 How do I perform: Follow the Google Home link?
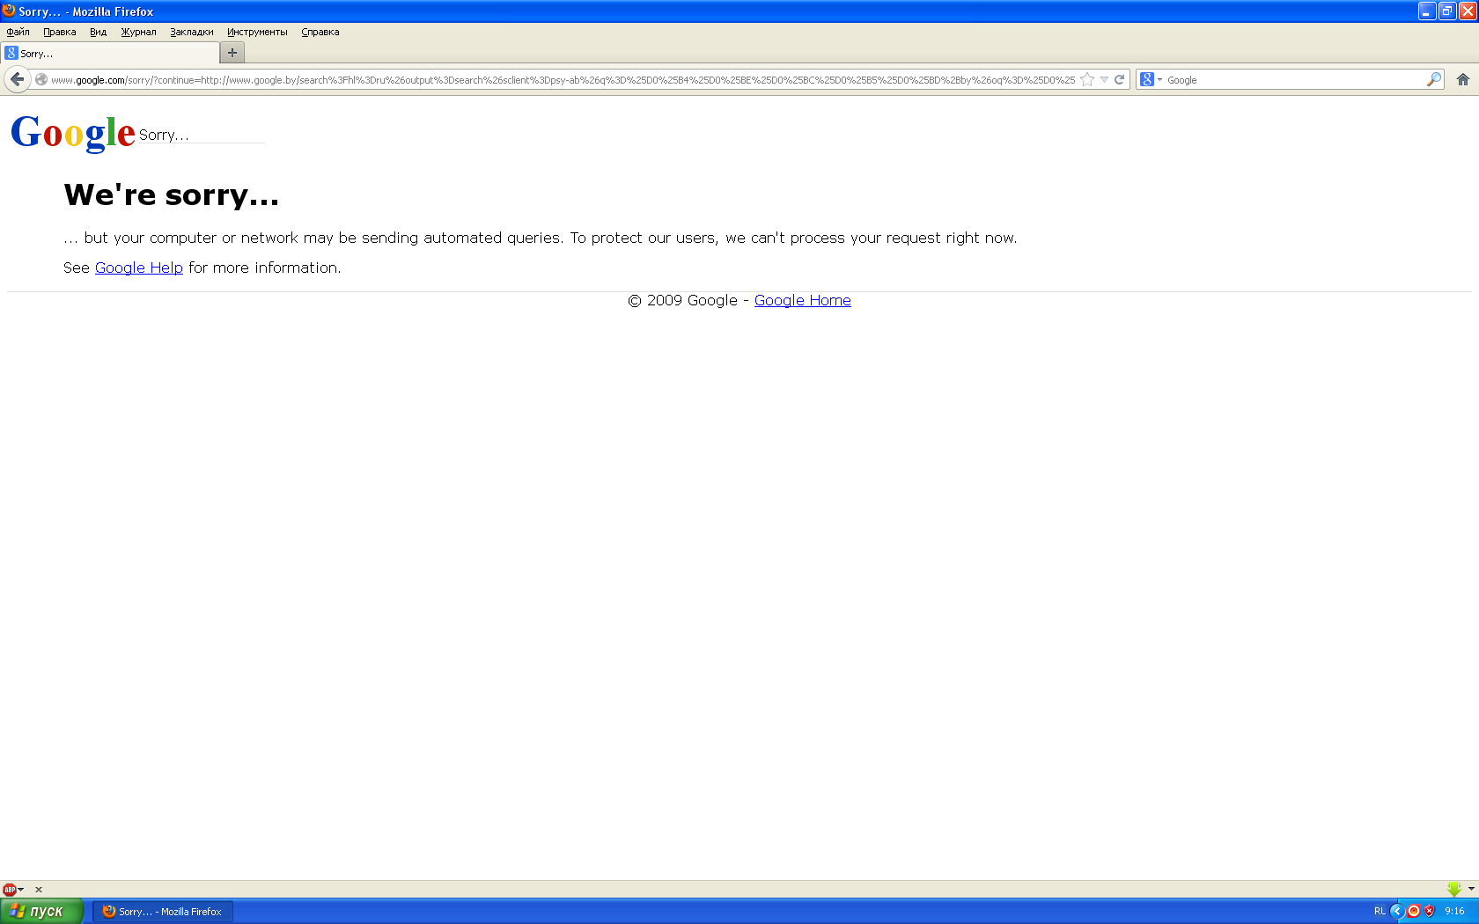tap(803, 300)
